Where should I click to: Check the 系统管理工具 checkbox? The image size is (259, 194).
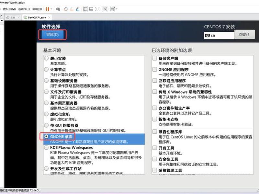[x=155, y=170]
